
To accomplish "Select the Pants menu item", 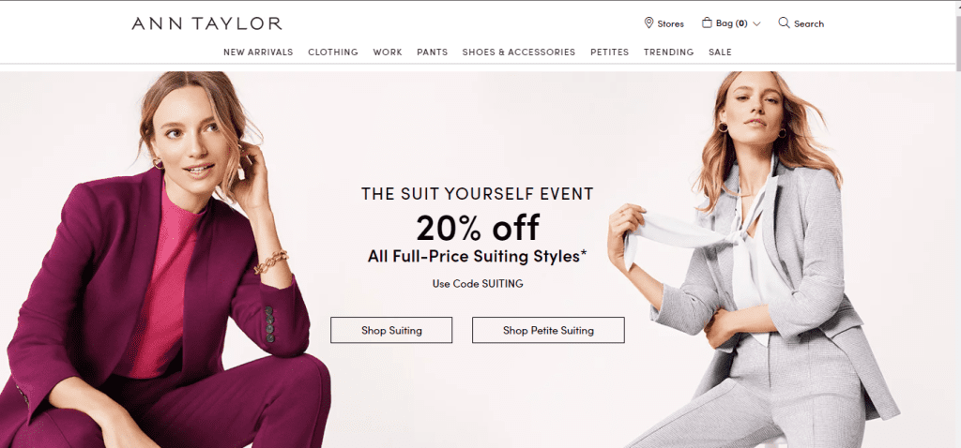I will (432, 52).
